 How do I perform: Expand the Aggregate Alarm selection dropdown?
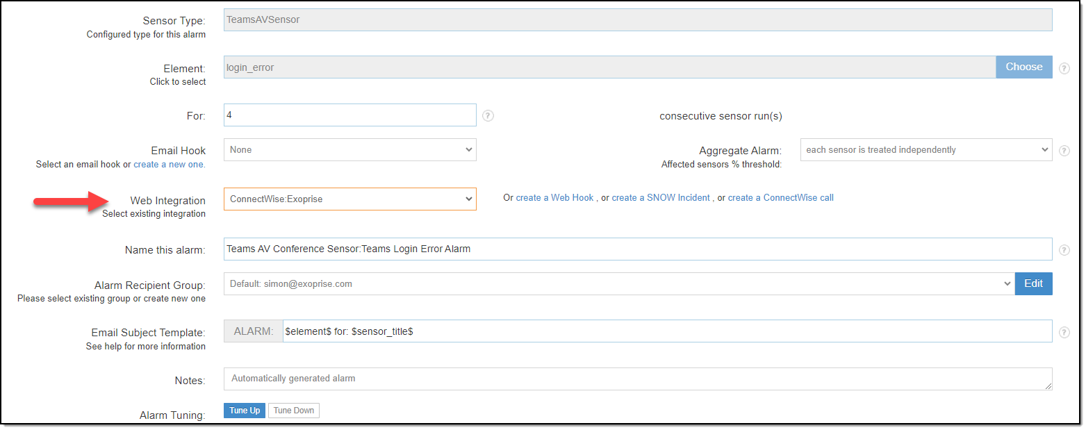(925, 149)
